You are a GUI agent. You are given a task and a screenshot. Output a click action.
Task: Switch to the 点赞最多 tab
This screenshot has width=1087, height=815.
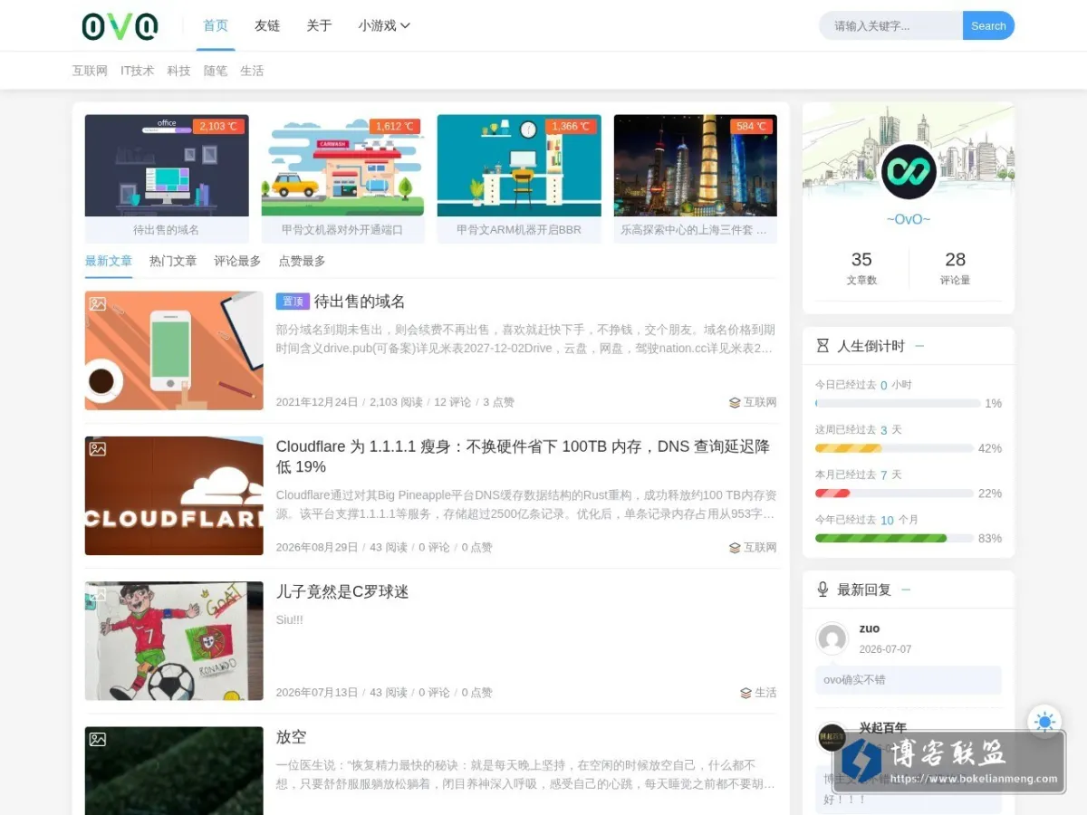point(302,261)
